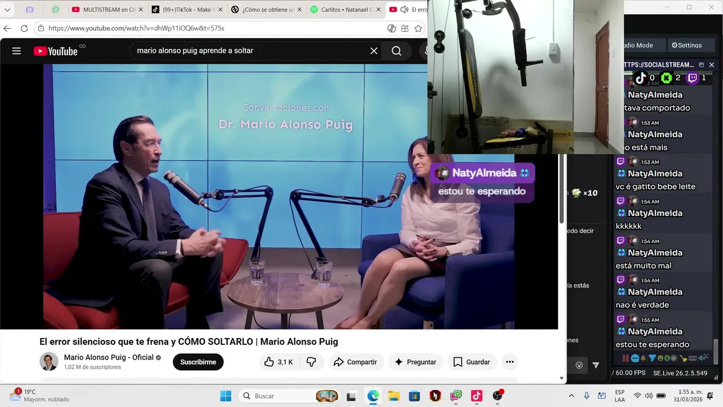Open File Explorer from the taskbar
This screenshot has width=723, height=407.
394,396
